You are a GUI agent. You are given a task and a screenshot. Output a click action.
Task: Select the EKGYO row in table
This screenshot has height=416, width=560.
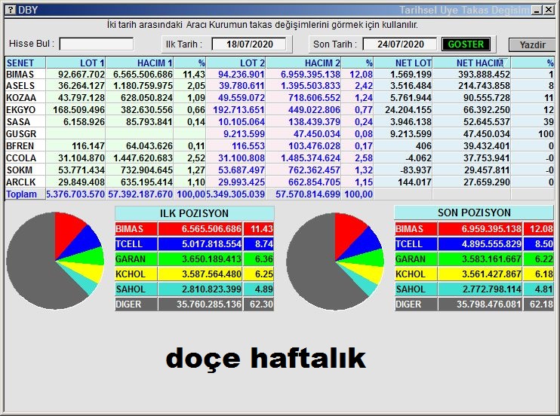click(x=280, y=110)
